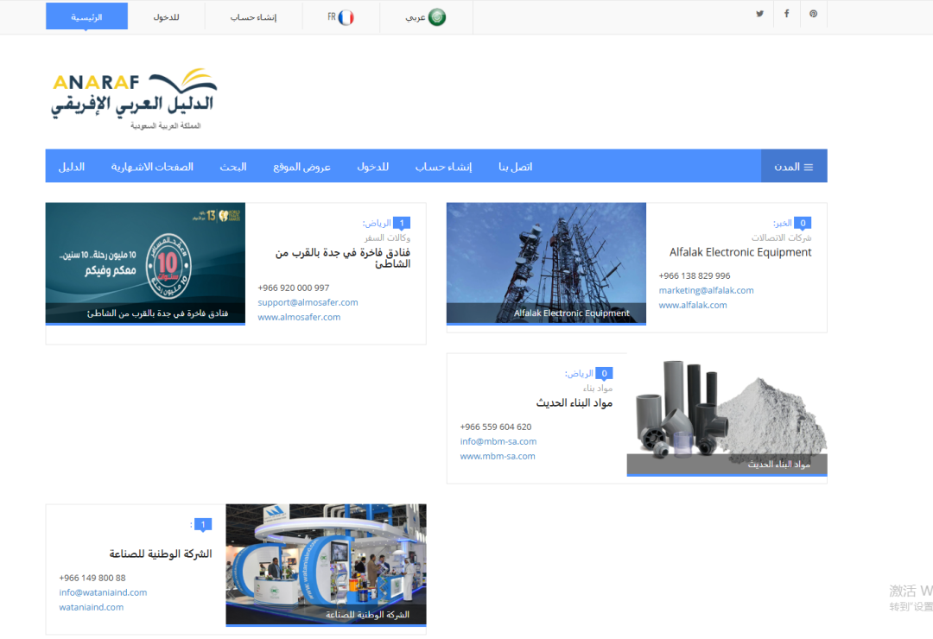Visit www.almosafer.com website link
This screenshot has height=639, width=933.
coord(299,317)
